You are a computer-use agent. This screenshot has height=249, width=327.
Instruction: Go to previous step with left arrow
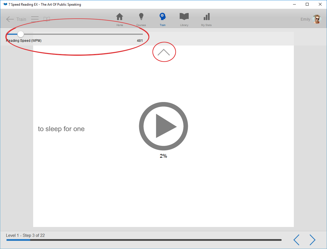(296, 240)
